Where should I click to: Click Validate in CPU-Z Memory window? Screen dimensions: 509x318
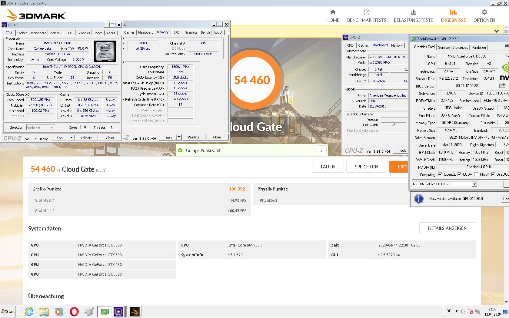194,137
